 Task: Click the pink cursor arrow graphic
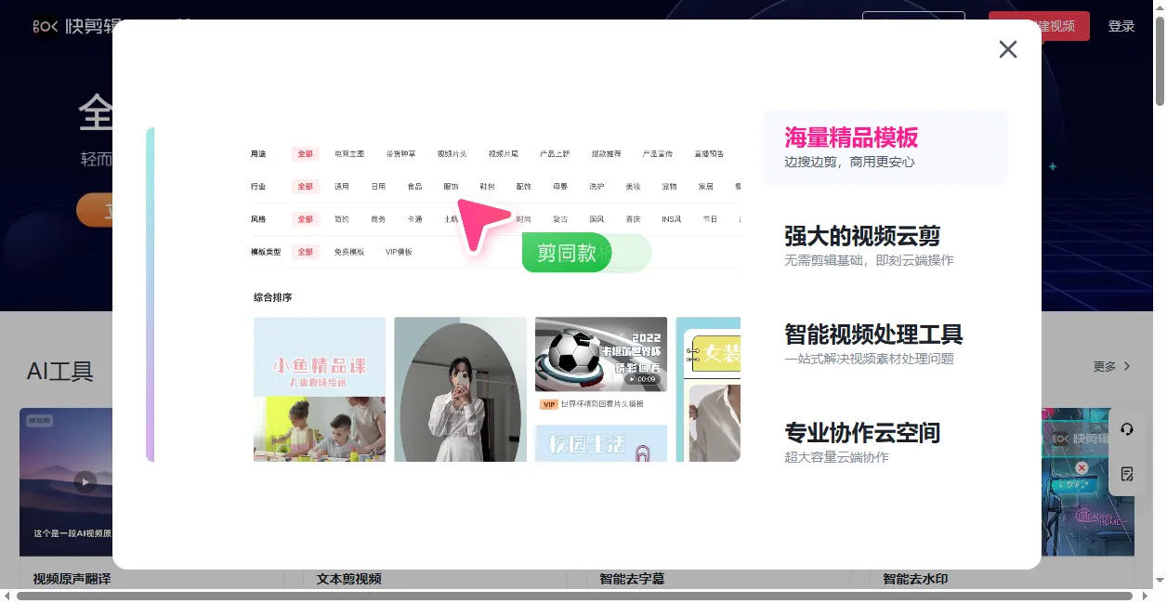(481, 223)
